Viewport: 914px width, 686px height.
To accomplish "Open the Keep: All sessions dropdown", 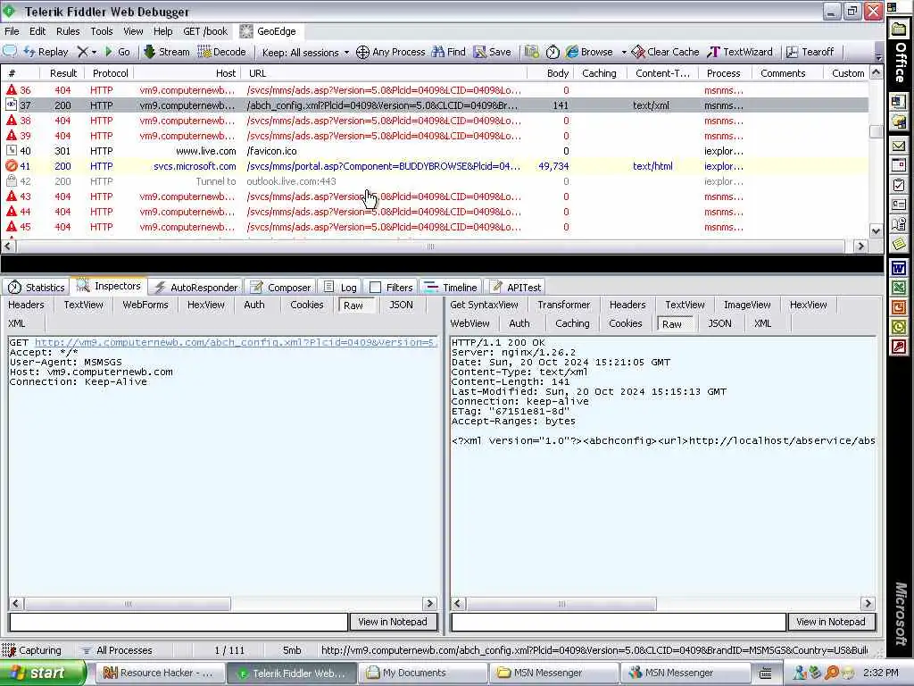I will [305, 53].
